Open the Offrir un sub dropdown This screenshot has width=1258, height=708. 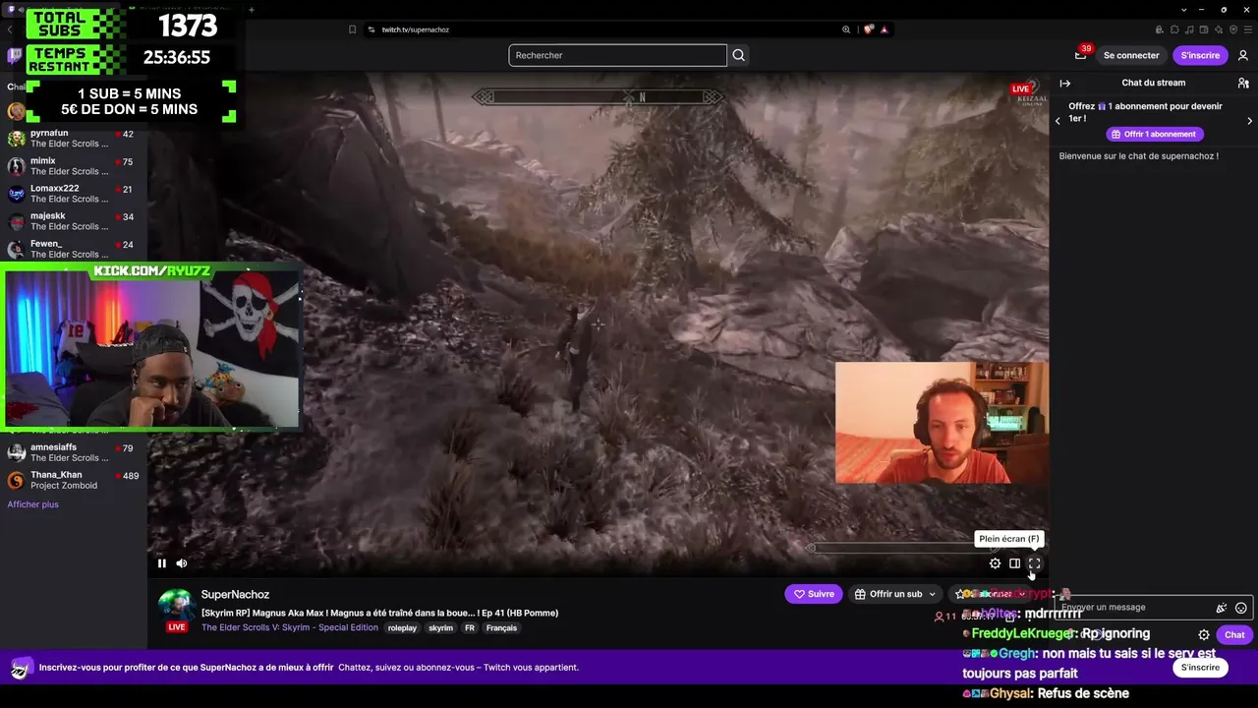click(x=895, y=594)
